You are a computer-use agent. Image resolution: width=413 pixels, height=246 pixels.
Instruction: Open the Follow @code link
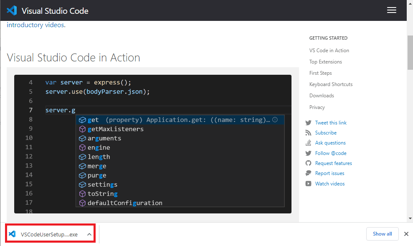331,153
